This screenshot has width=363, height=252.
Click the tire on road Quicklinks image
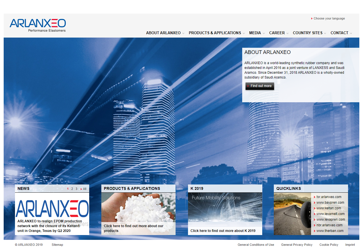tap(292, 214)
